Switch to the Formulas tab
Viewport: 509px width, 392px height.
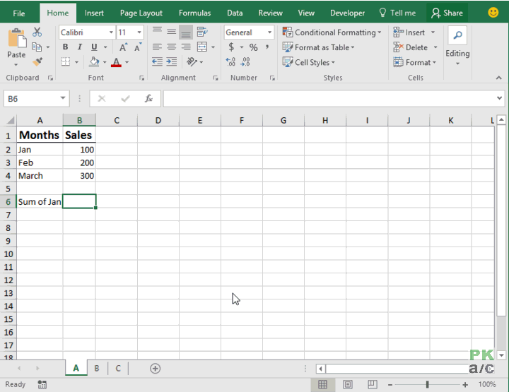(x=195, y=13)
